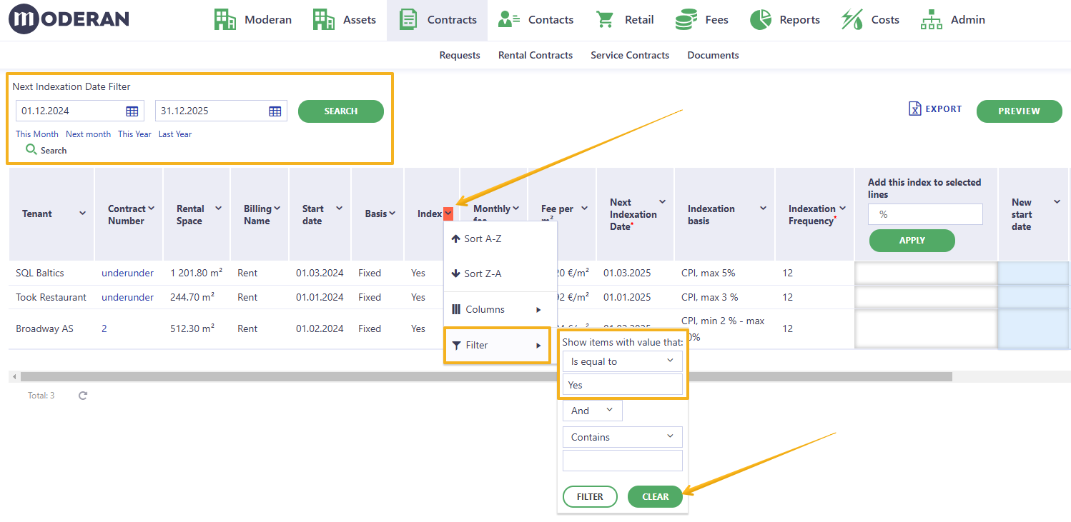The height and width of the screenshot is (522, 1071).
Task: Click the PREVIEW button
Action: (x=1020, y=111)
